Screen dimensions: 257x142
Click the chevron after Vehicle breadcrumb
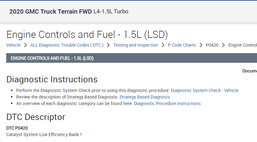pyautogui.click(x=26, y=45)
